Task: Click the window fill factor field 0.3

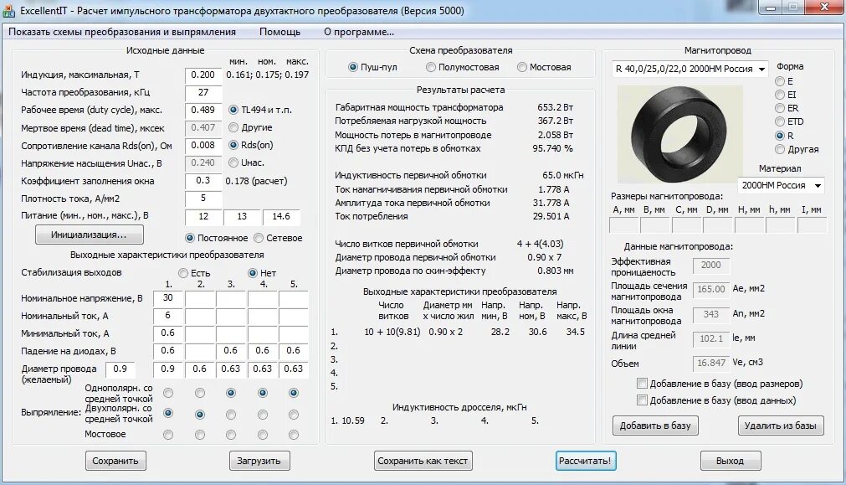Action: (203, 181)
